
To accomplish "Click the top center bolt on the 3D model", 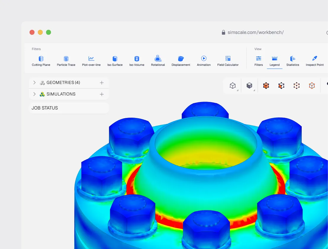I will coord(205,109).
